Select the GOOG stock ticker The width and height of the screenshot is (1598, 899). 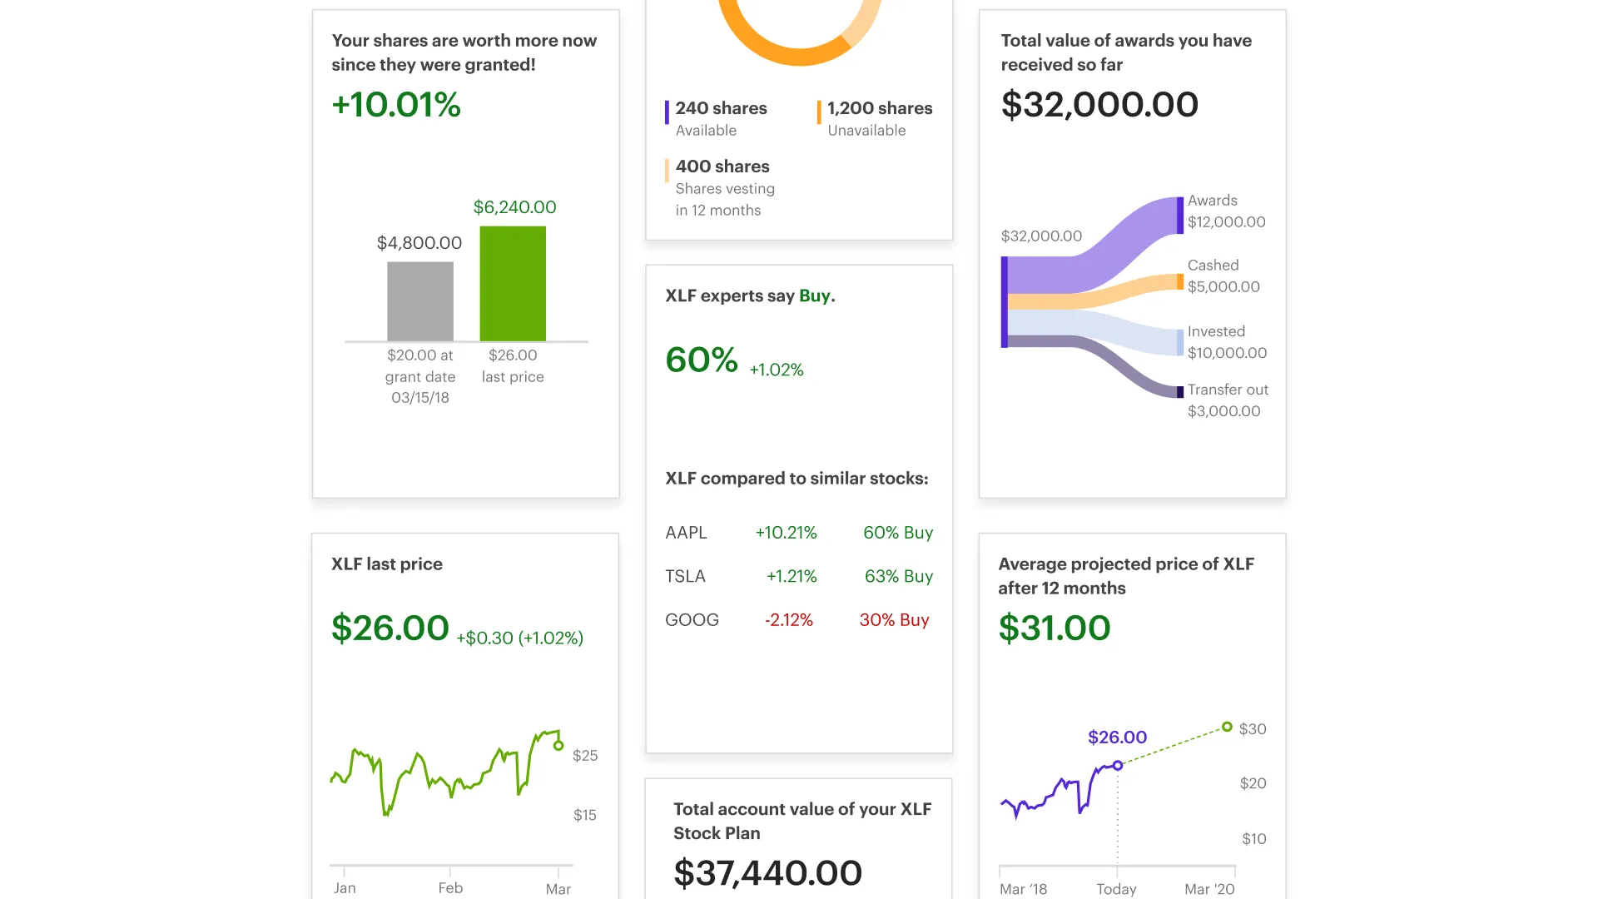tap(692, 620)
